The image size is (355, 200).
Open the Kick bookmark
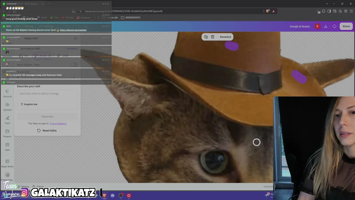pos(54,17)
